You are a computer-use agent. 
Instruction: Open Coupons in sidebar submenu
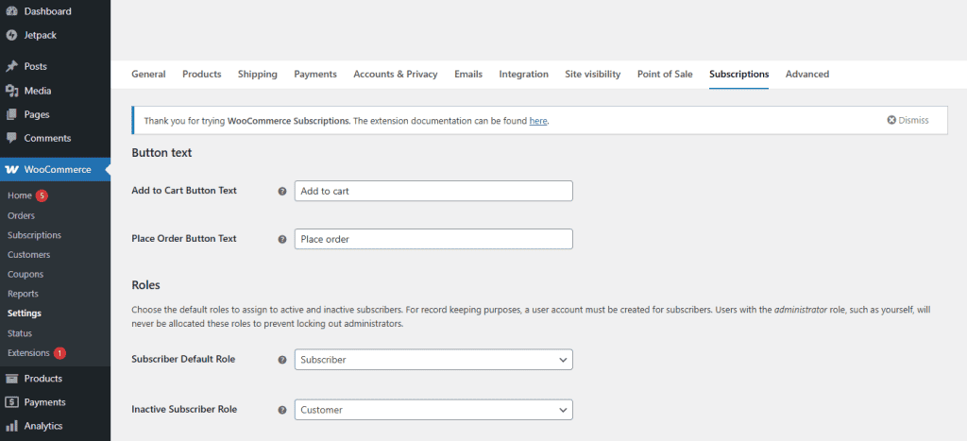click(25, 274)
